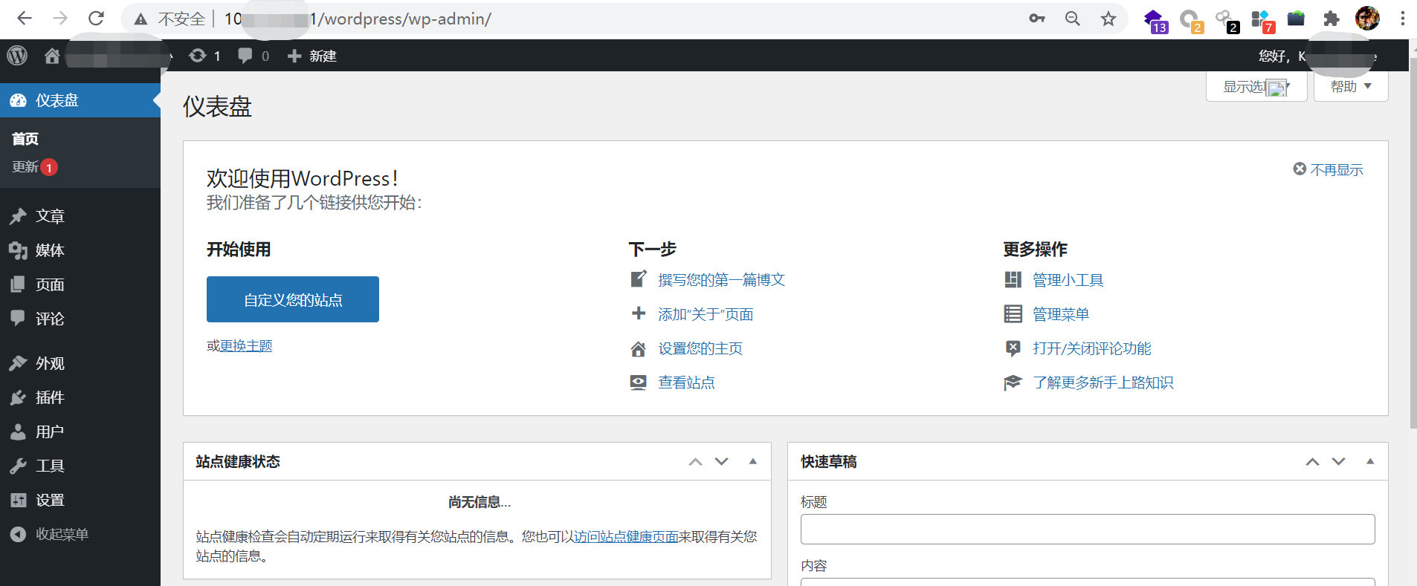1417x586 pixels.
Task: Open the site home icon in admin bar
Action: [x=52, y=56]
